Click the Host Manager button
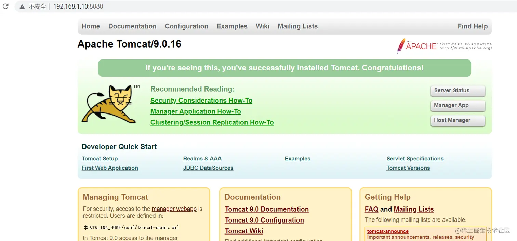 click(x=458, y=120)
